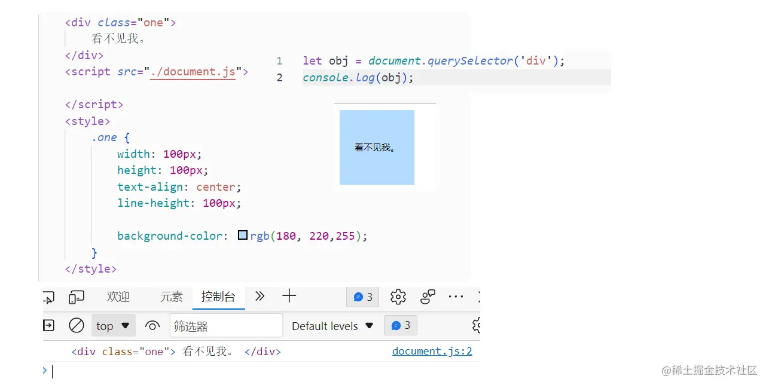Image resolution: width=769 pixels, height=388 pixels.
Task: Open issues badge in top DevTools bar
Action: point(363,297)
